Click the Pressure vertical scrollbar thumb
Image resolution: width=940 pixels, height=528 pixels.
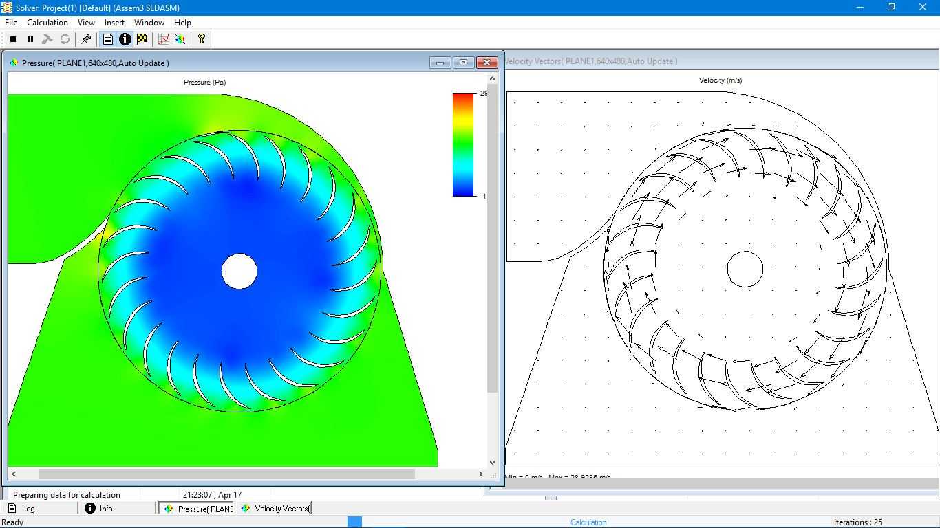pyautogui.click(x=492, y=239)
